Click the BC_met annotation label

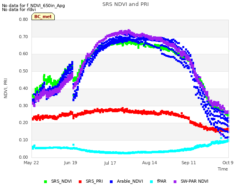pos(43,17)
